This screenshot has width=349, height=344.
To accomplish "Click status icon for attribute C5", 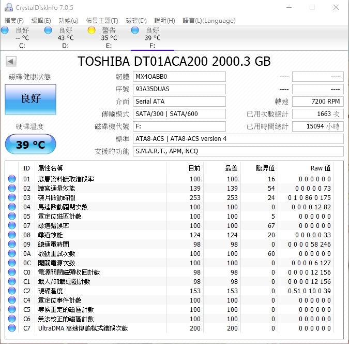I will pos(12,310).
